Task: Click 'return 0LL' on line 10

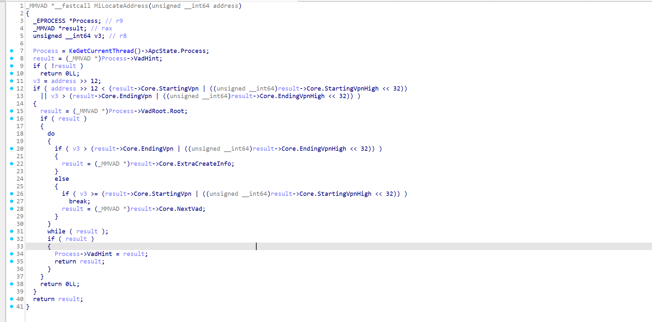Action: pyautogui.click(x=58, y=74)
